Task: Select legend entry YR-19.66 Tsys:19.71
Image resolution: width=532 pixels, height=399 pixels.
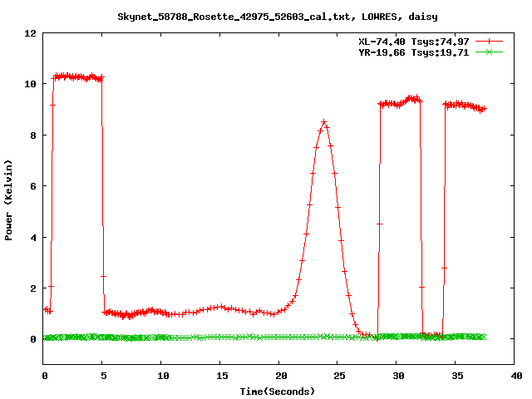Action: [x=414, y=52]
